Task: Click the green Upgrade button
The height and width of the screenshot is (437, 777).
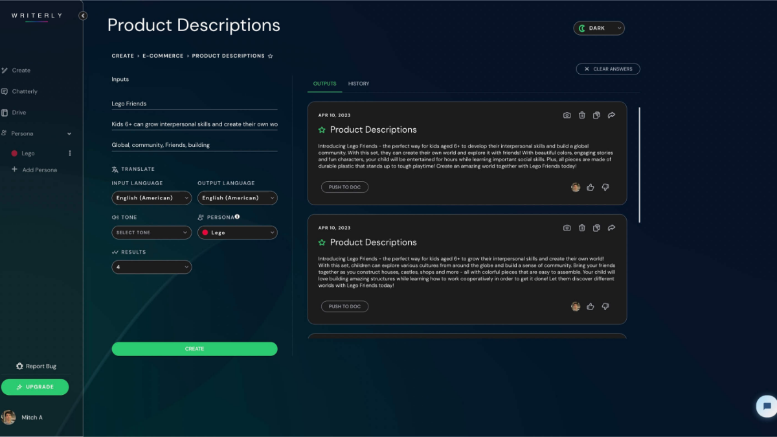Action: (x=35, y=387)
